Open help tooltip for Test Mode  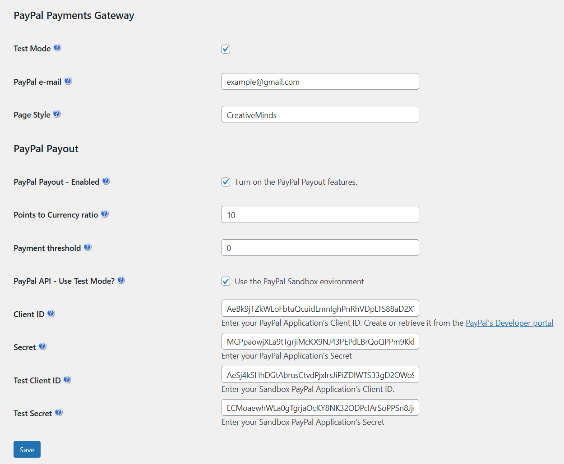tap(57, 48)
